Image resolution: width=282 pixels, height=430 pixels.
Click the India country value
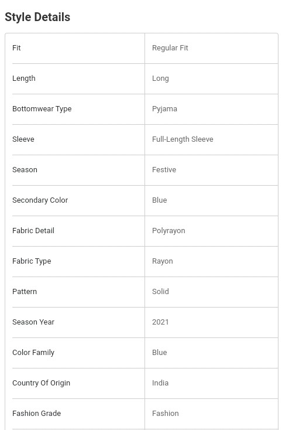point(160,383)
